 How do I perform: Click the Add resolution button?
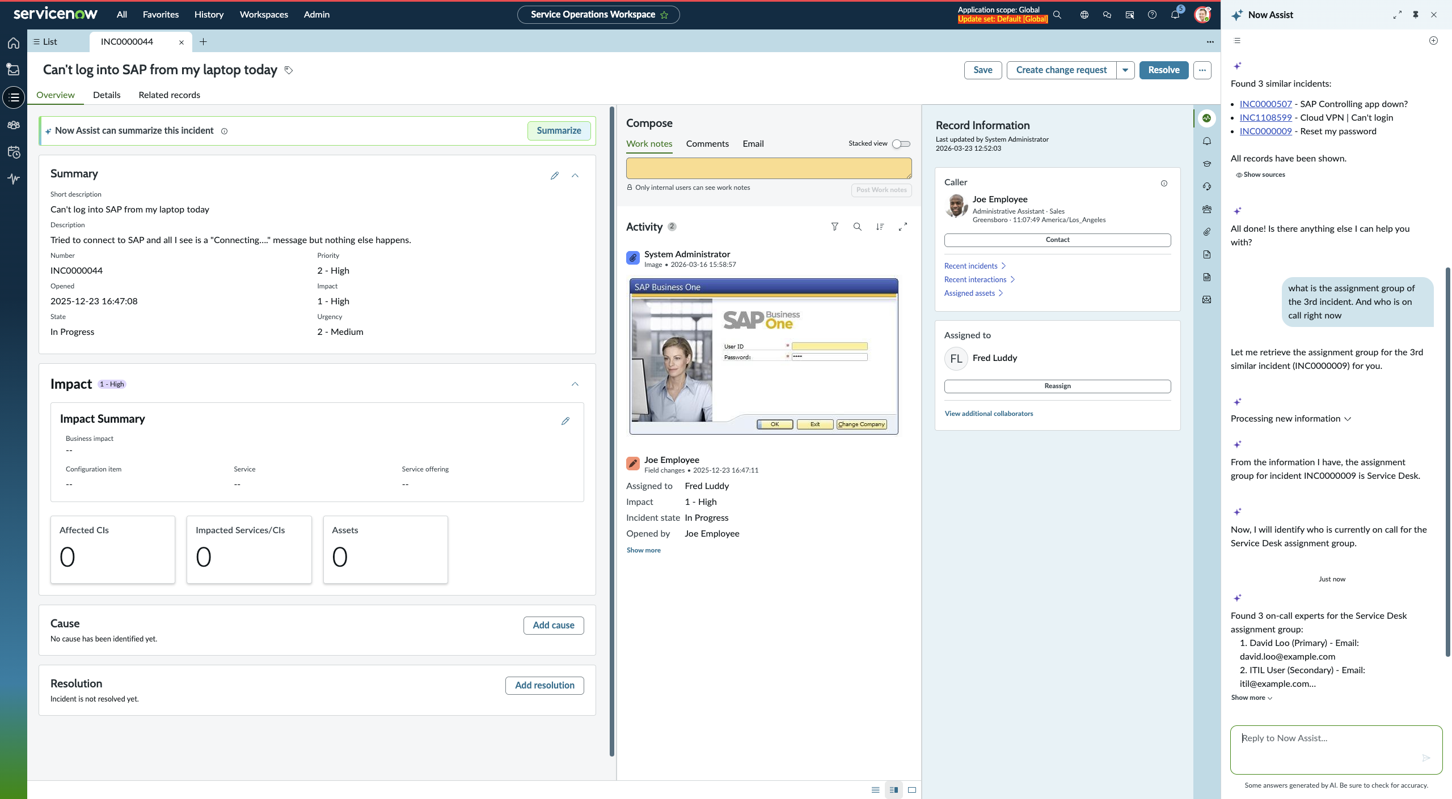point(544,686)
